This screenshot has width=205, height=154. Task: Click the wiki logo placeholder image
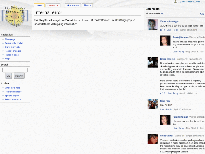[x=15, y=16]
